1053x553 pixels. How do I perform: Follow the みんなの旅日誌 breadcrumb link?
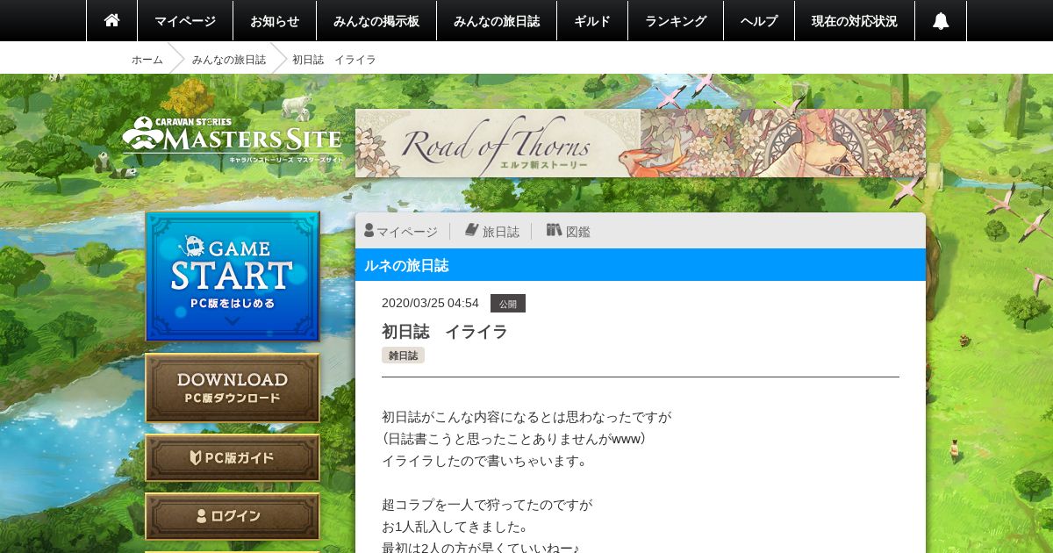pyautogui.click(x=229, y=59)
